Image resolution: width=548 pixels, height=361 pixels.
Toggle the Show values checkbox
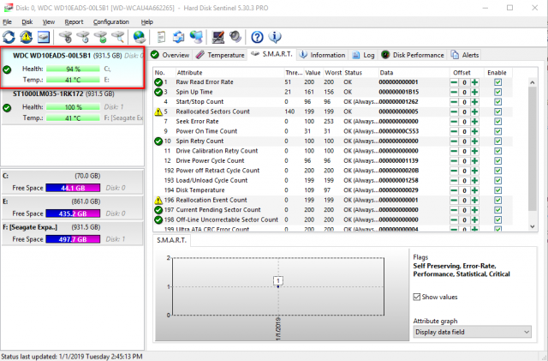pos(418,296)
